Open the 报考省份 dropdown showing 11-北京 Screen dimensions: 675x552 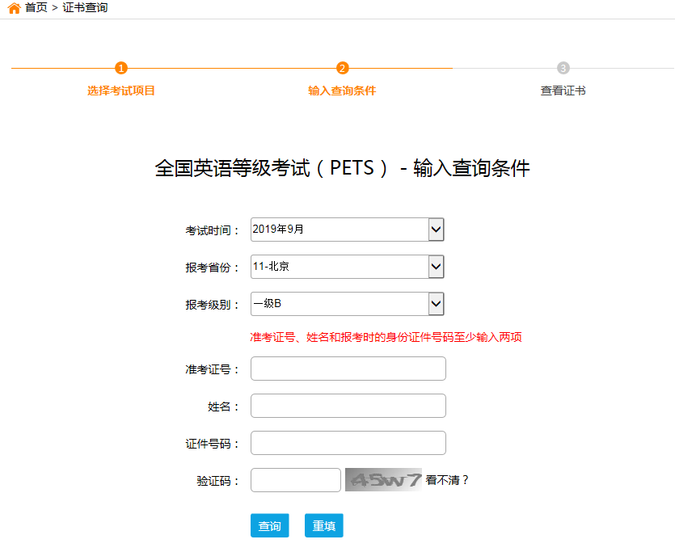(x=348, y=267)
